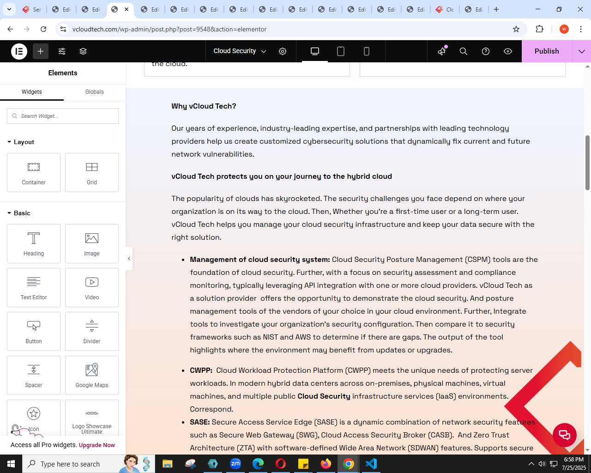Image resolution: width=591 pixels, height=473 pixels.
Task: Open Zoom from the taskbar
Action: (x=235, y=464)
